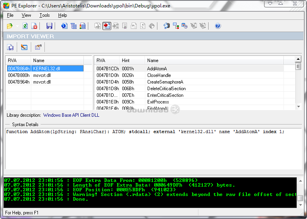This screenshot has width=307, height=219.
Task: Click the EOF Extra Data From log line
Action: [101, 180]
